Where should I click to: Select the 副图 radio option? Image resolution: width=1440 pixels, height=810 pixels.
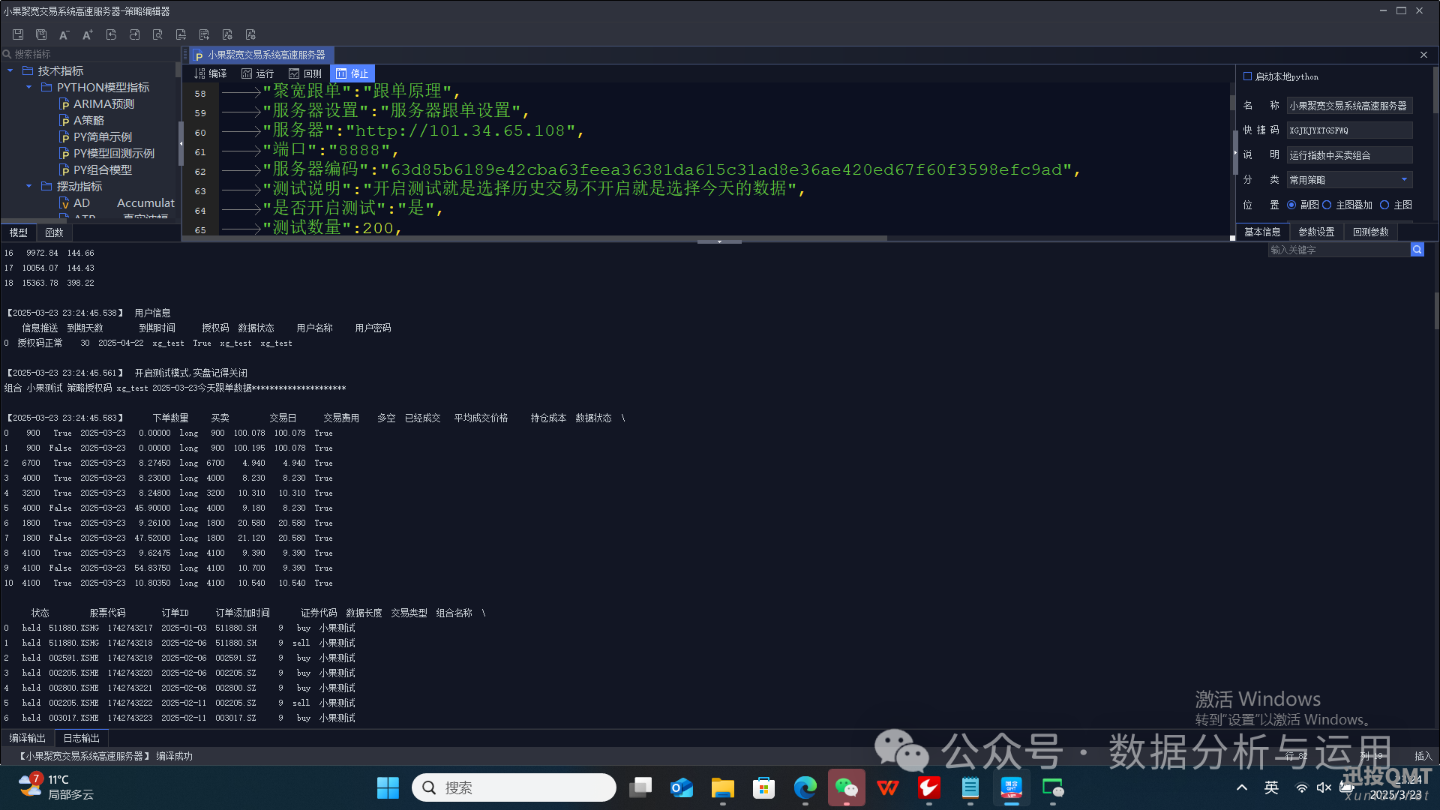click(1291, 205)
